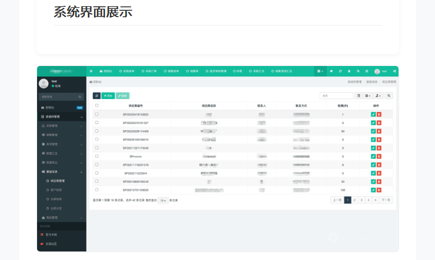
Task: Check the checkbox for row SP20220206114409
Action: click(97, 131)
